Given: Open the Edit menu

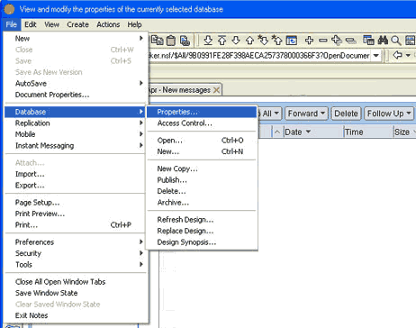Looking at the screenshot, I should click(31, 24).
